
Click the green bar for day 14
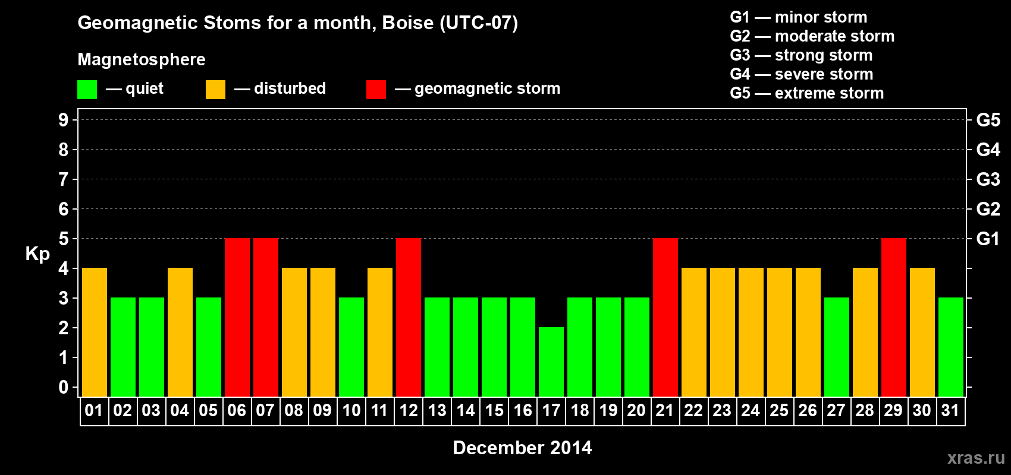tap(466, 347)
